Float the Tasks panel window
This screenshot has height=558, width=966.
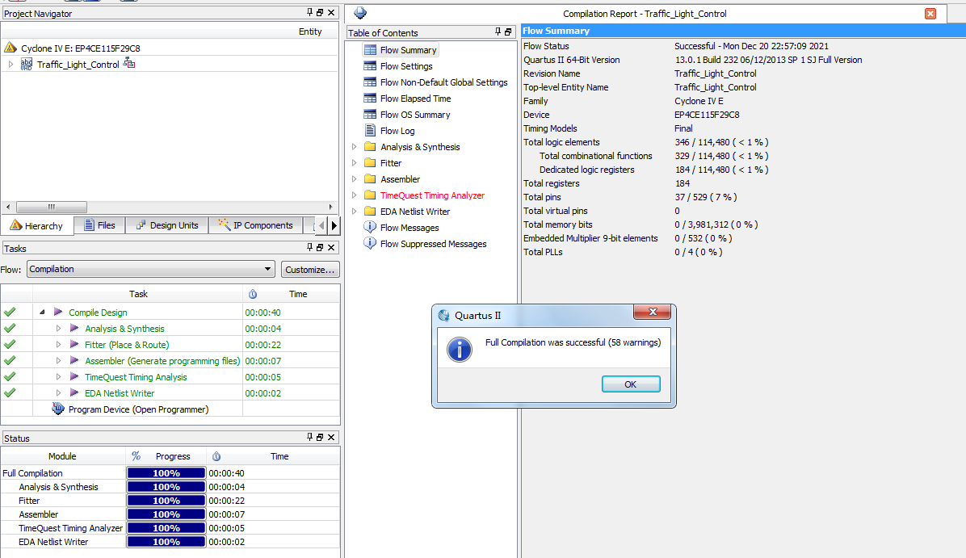pyautogui.click(x=320, y=248)
